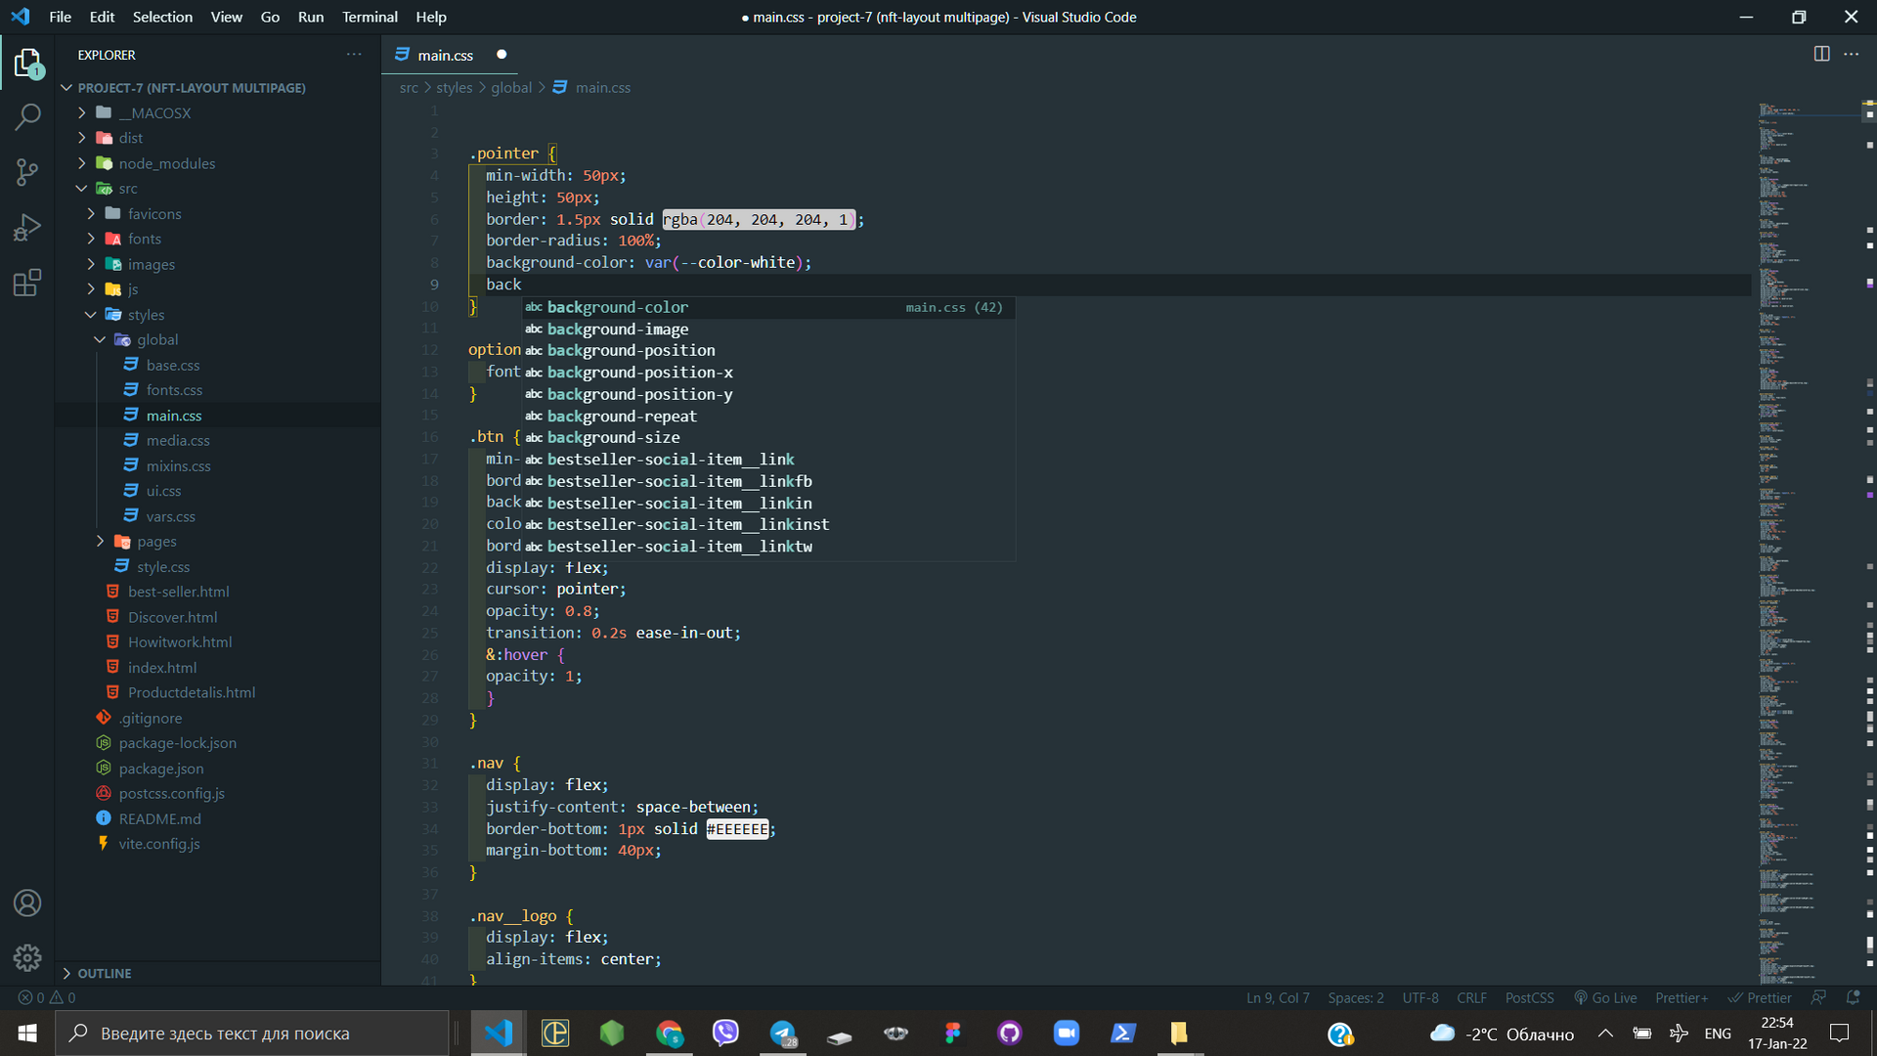Open the File menu
Image resolution: width=1877 pixels, height=1056 pixels.
60,17
